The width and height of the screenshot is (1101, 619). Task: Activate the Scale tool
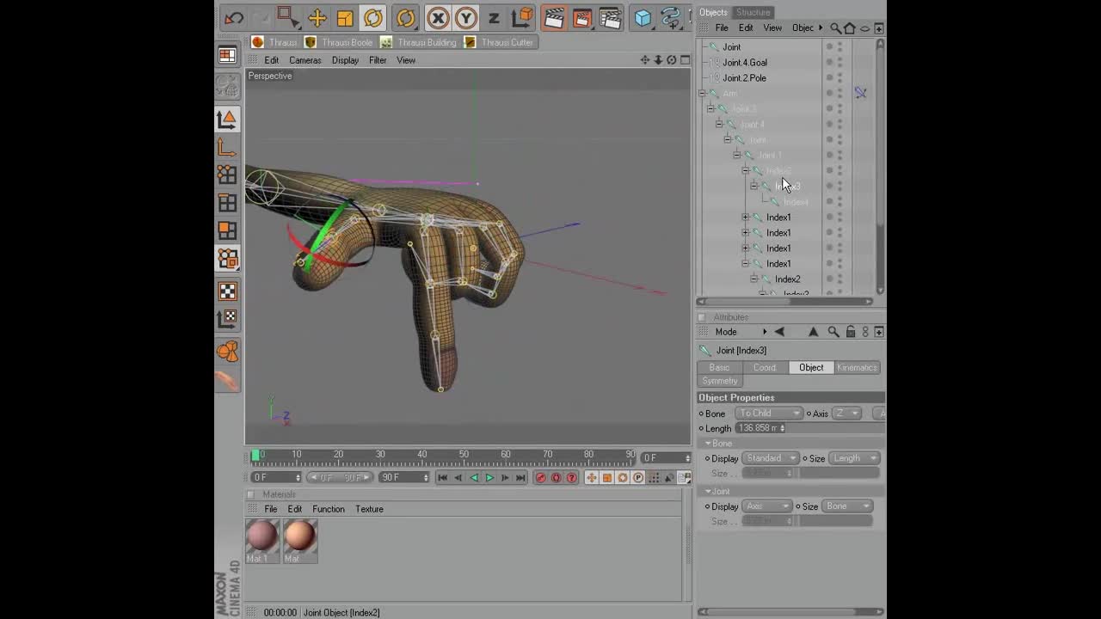pyautogui.click(x=344, y=18)
